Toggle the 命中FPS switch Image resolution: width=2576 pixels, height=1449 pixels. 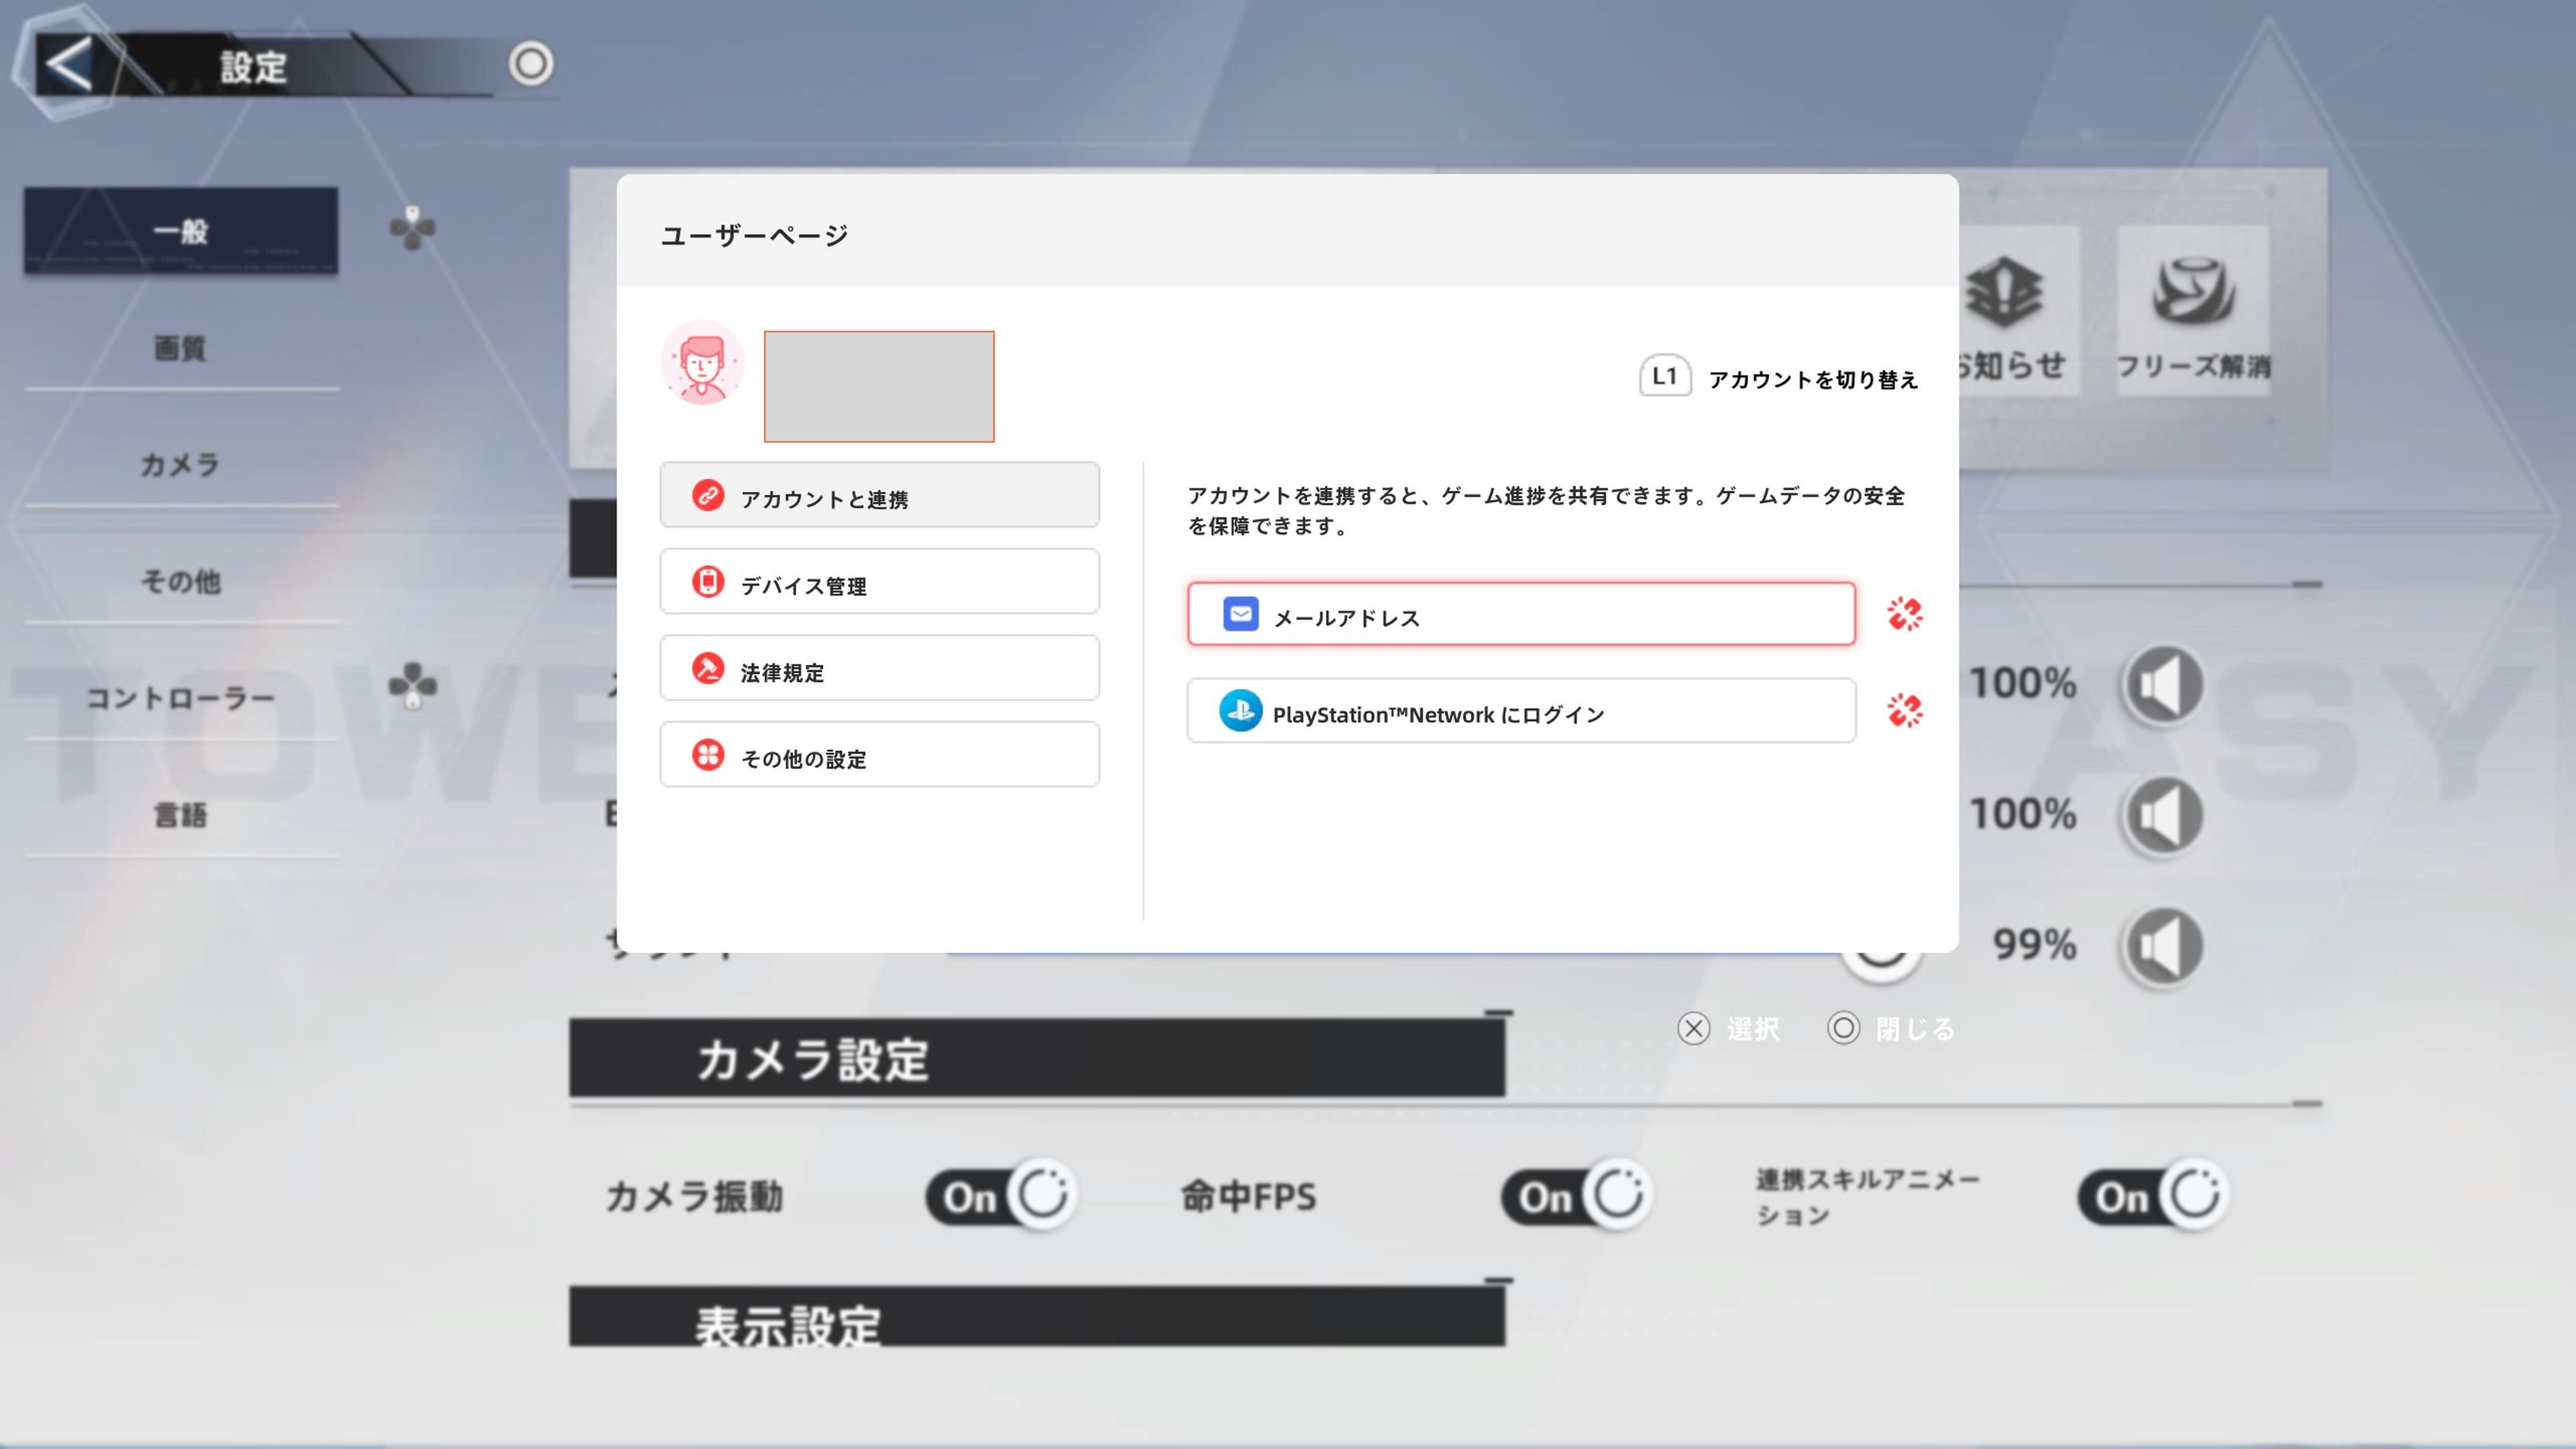click(x=1576, y=1195)
